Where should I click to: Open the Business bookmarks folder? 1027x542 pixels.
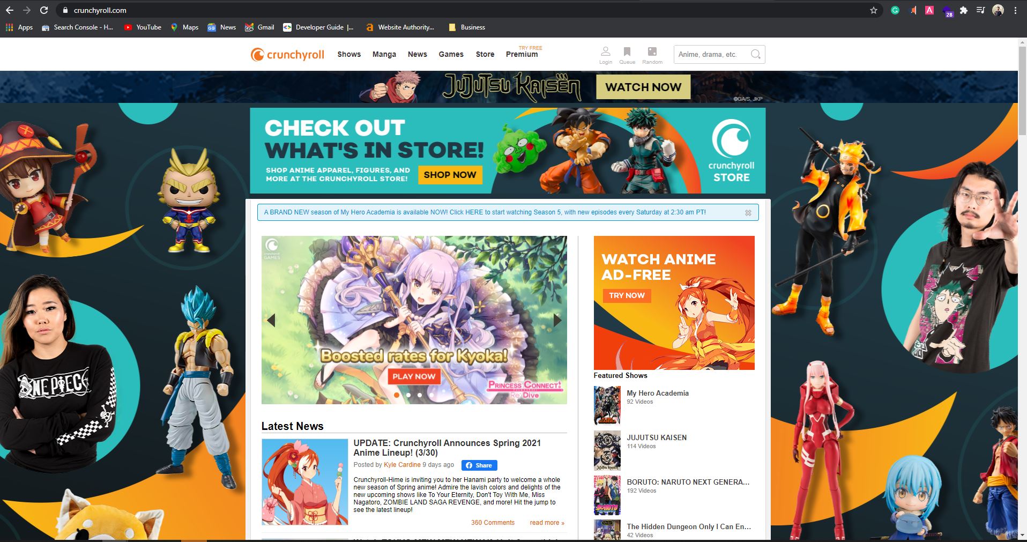[467, 27]
